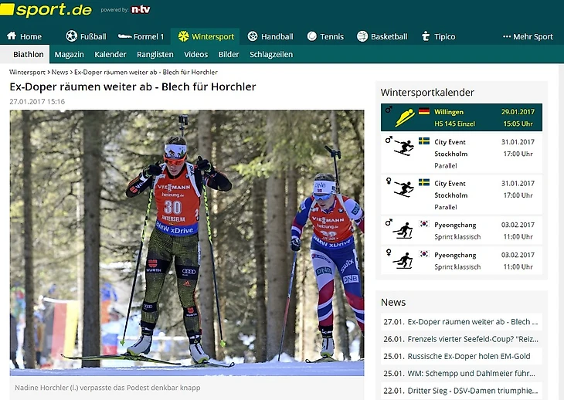This screenshot has width=564, height=400.
Task: Select the Willingen HS 145 Einzel event
Action: 461,117
